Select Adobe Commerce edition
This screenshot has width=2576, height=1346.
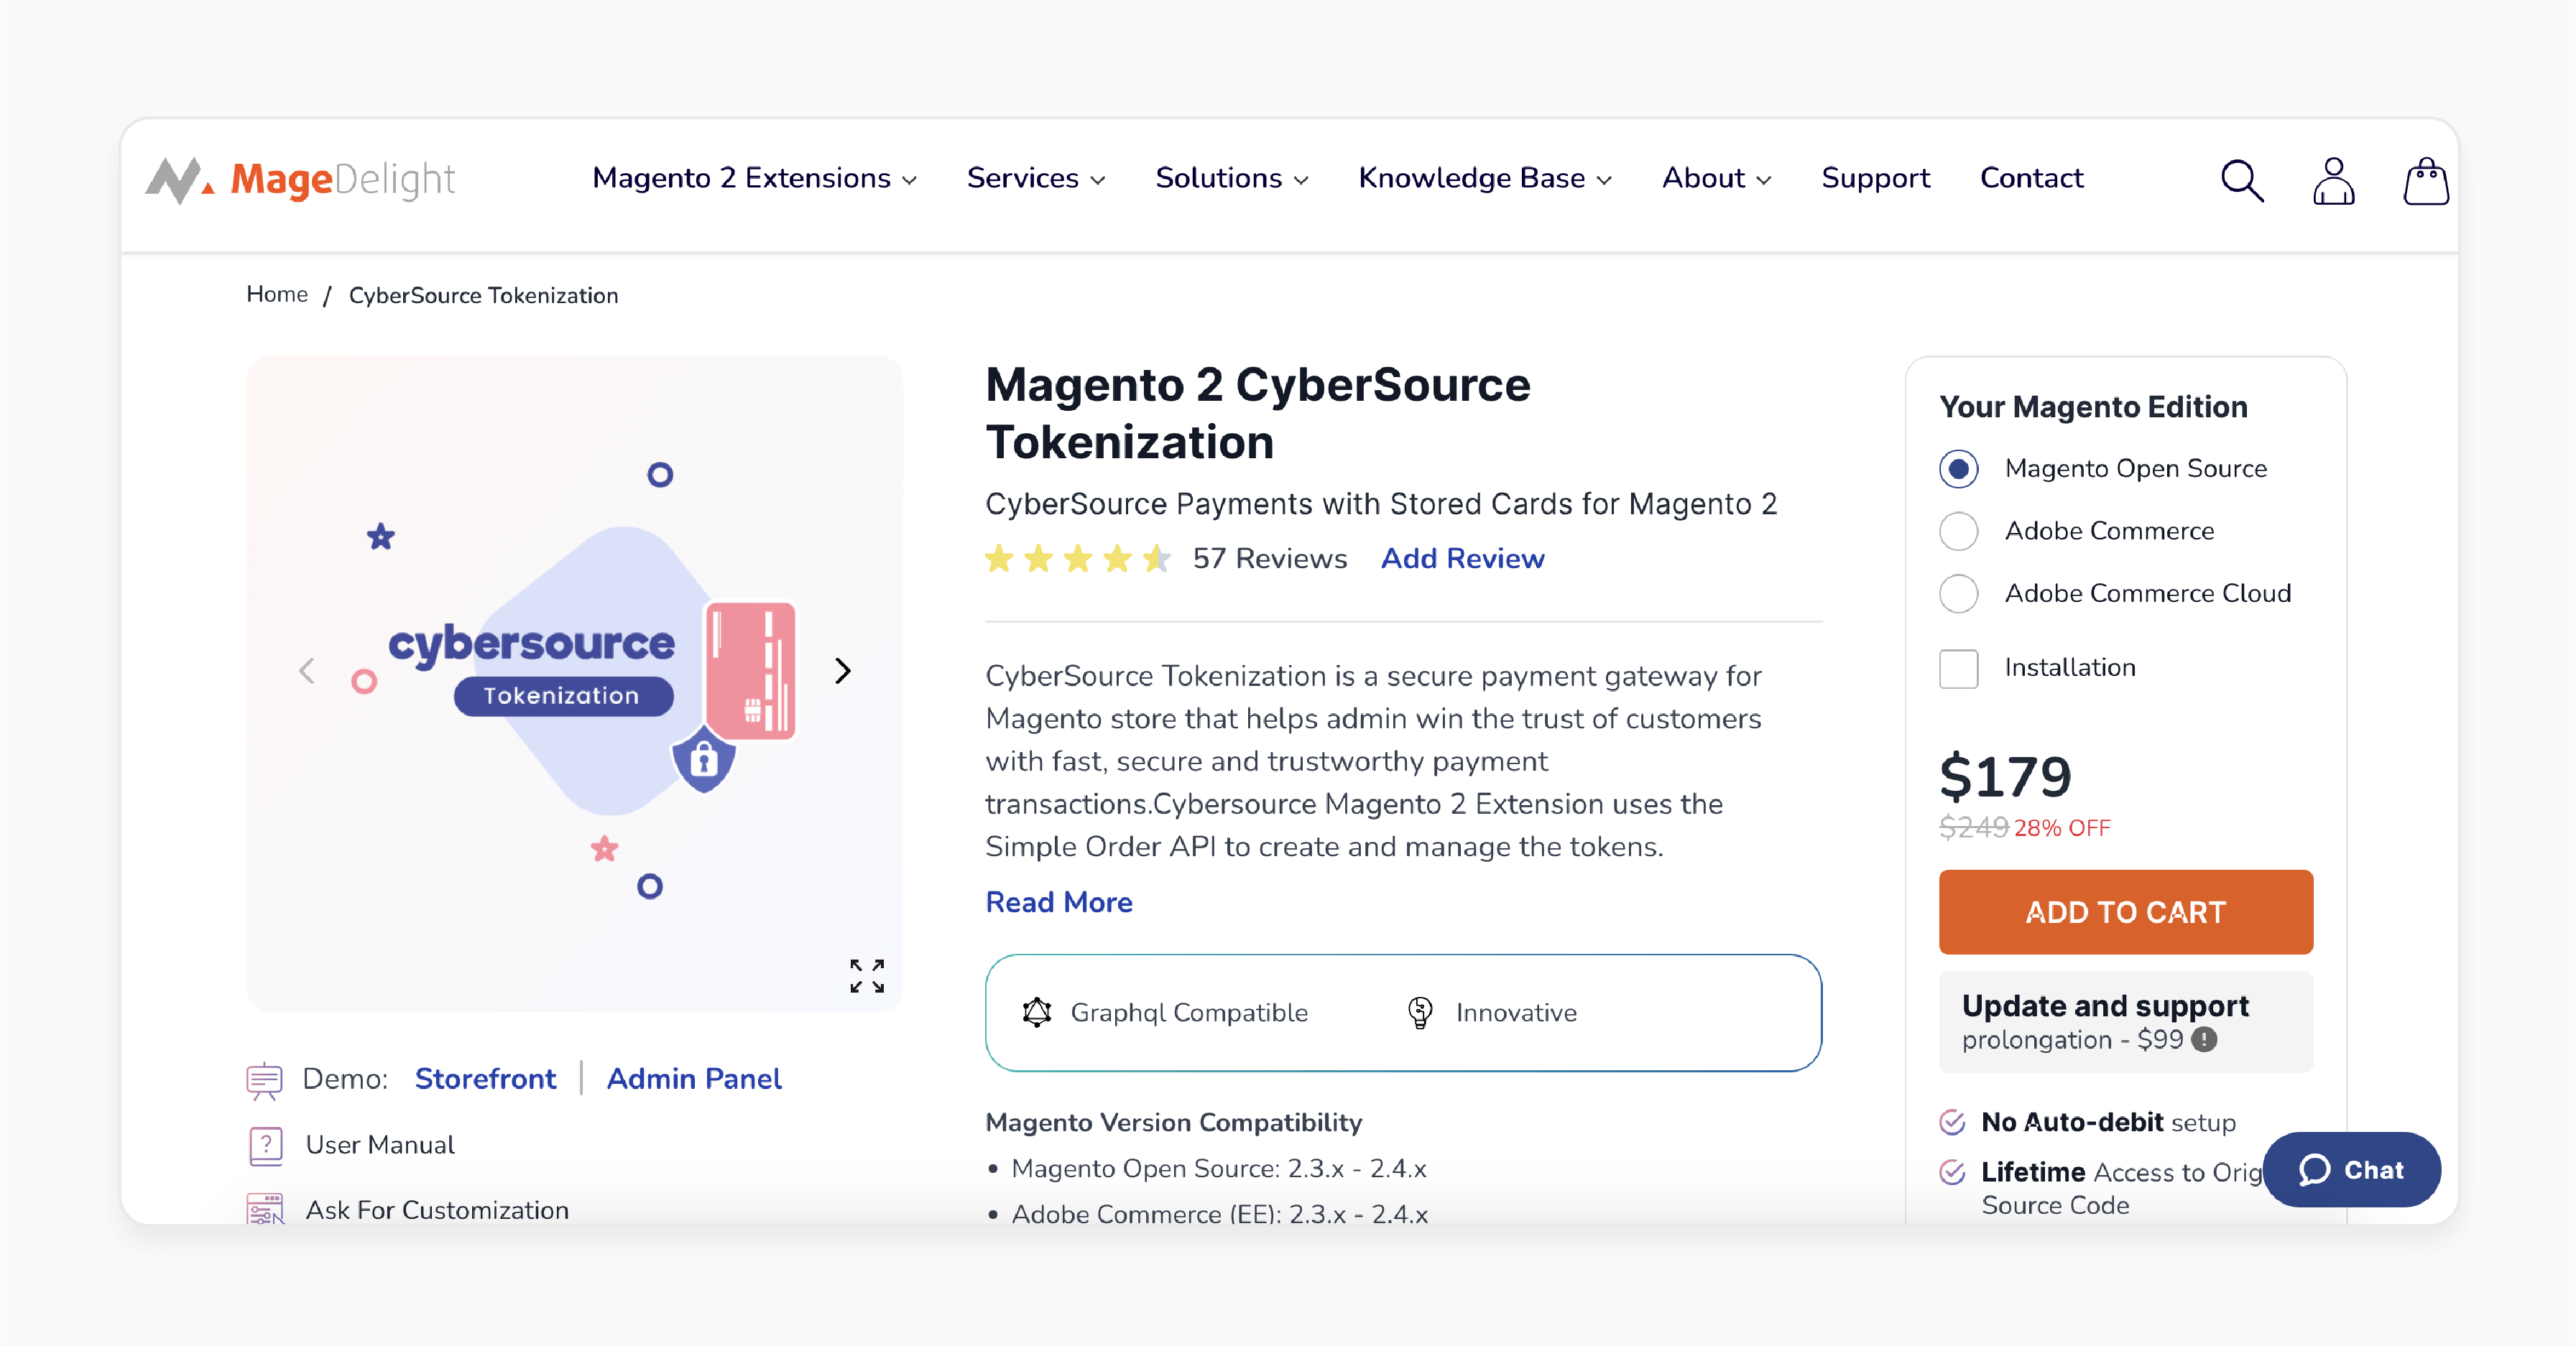1958,531
